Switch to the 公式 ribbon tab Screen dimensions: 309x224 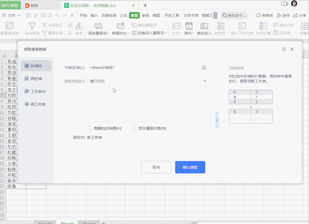pos(124,15)
